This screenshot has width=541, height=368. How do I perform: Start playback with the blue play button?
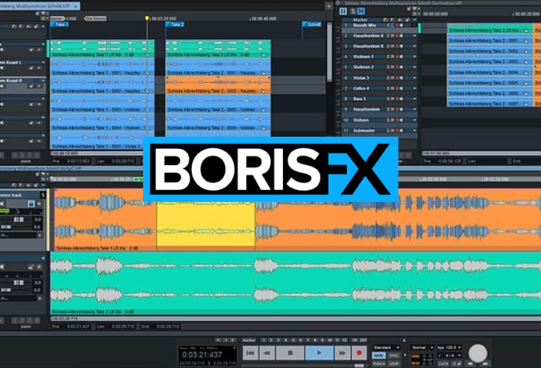[319, 353]
